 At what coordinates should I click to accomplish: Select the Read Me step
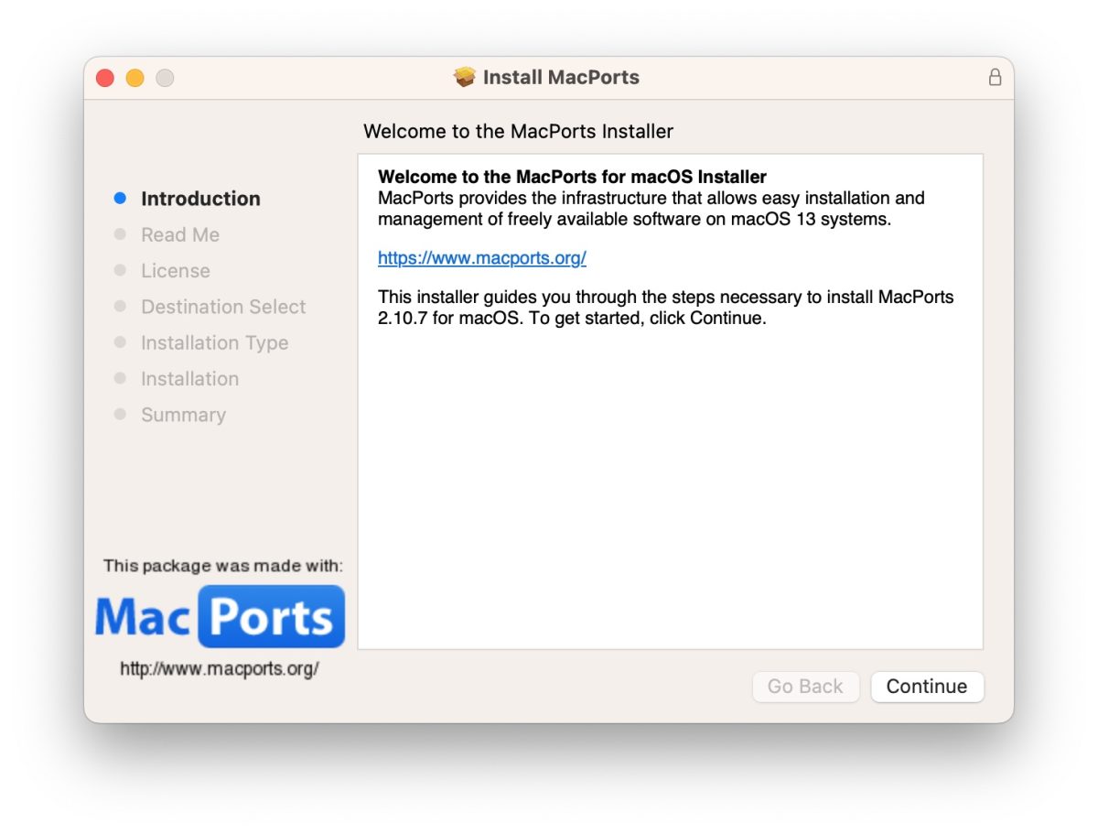[180, 234]
